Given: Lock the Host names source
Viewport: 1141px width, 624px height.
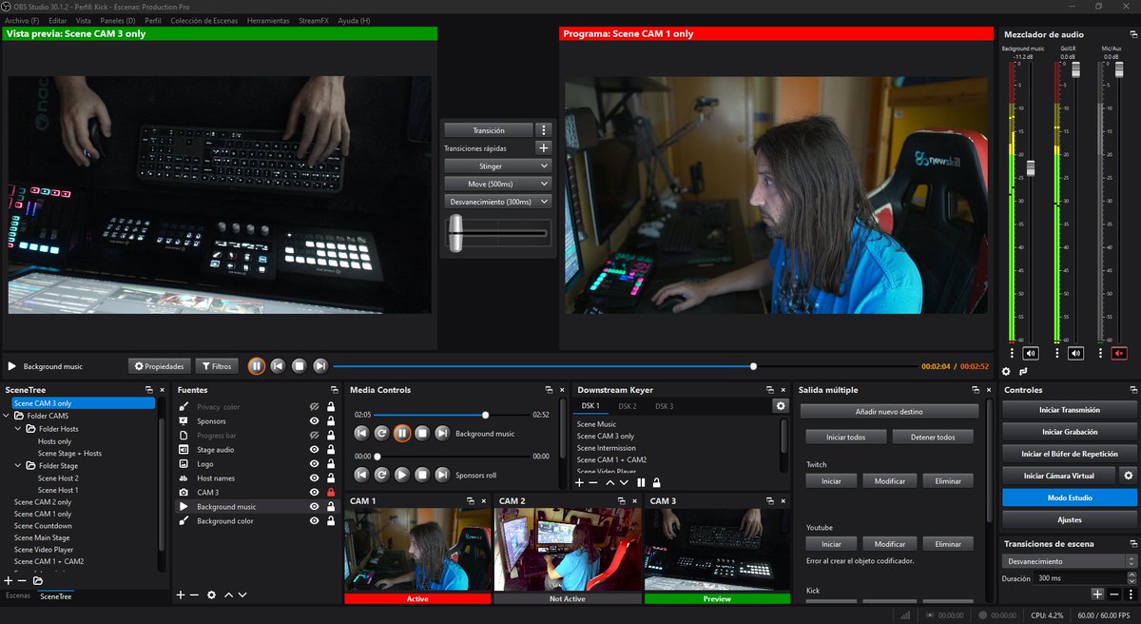Looking at the screenshot, I should pos(331,478).
